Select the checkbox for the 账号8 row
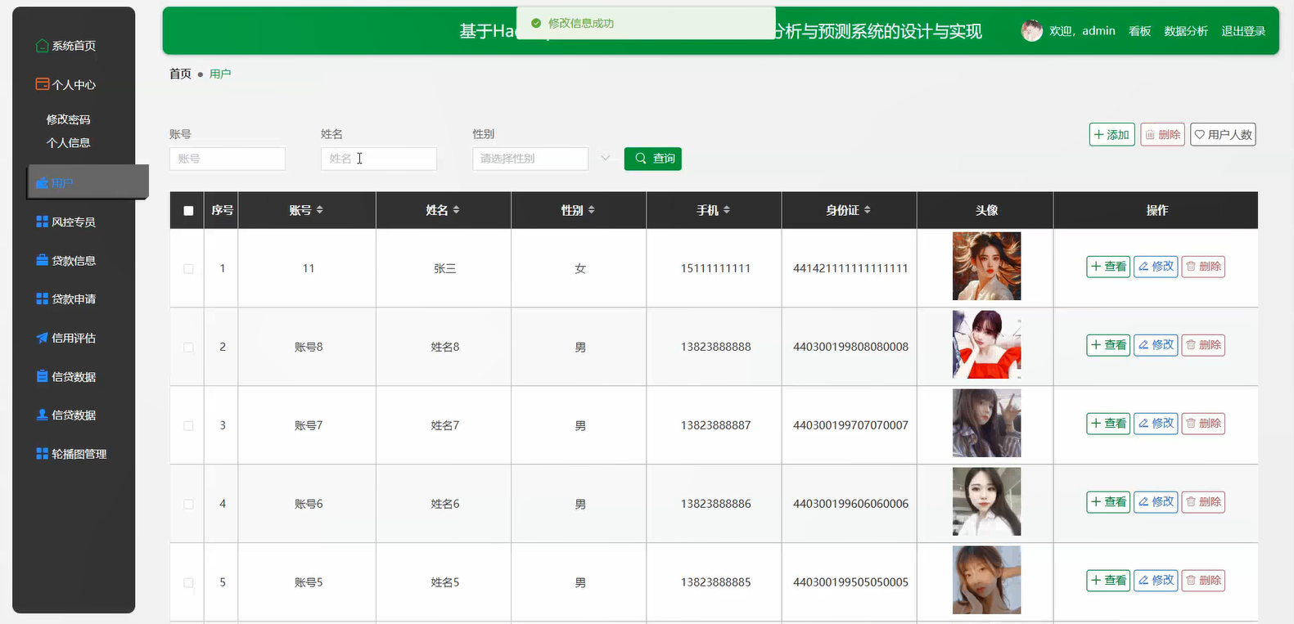 coord(188,347)
